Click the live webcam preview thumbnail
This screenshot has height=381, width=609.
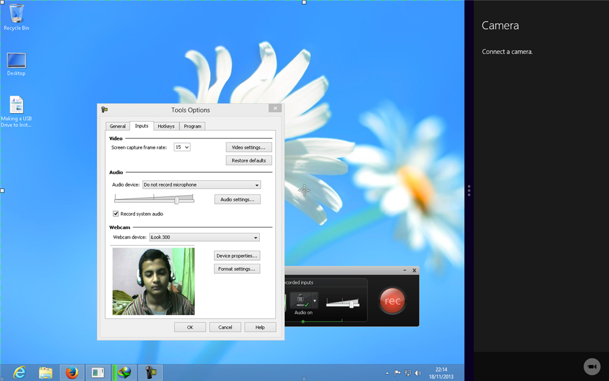coord(153,281)
